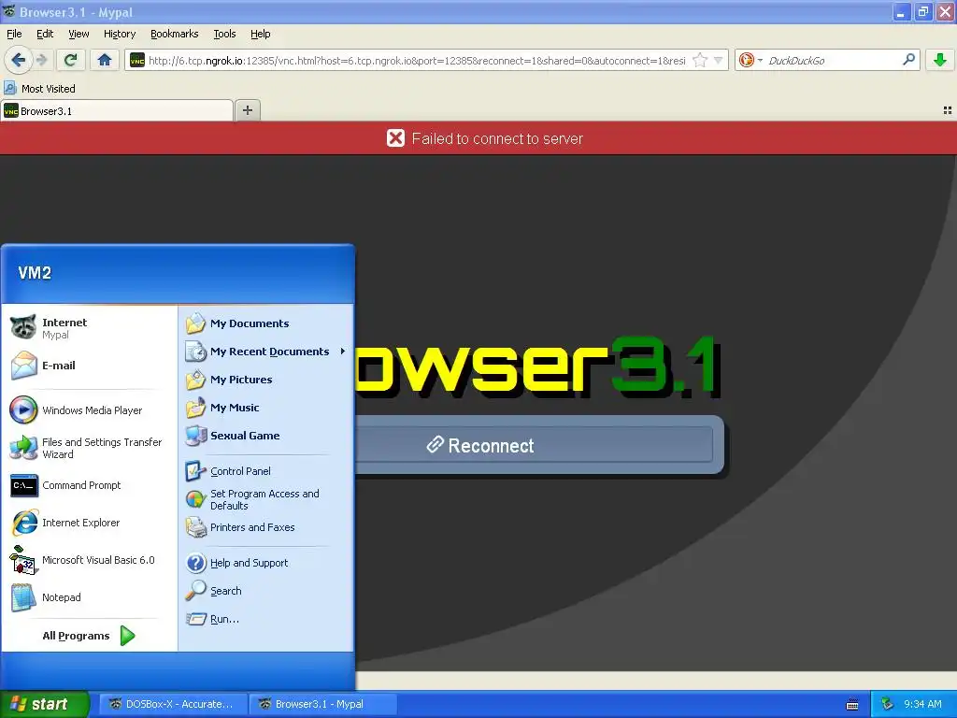Open the Most Visited bookmarks folder
This screenshot has width=957, height=718.
point(39,89)
